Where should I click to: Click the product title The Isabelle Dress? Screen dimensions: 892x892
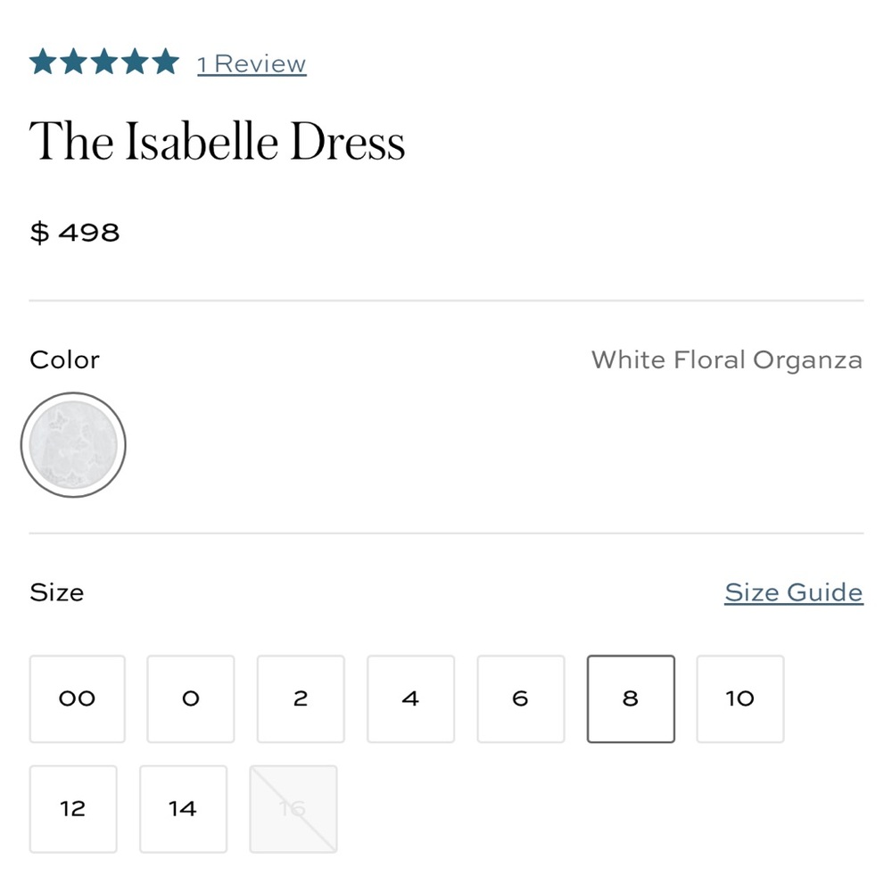218,141
